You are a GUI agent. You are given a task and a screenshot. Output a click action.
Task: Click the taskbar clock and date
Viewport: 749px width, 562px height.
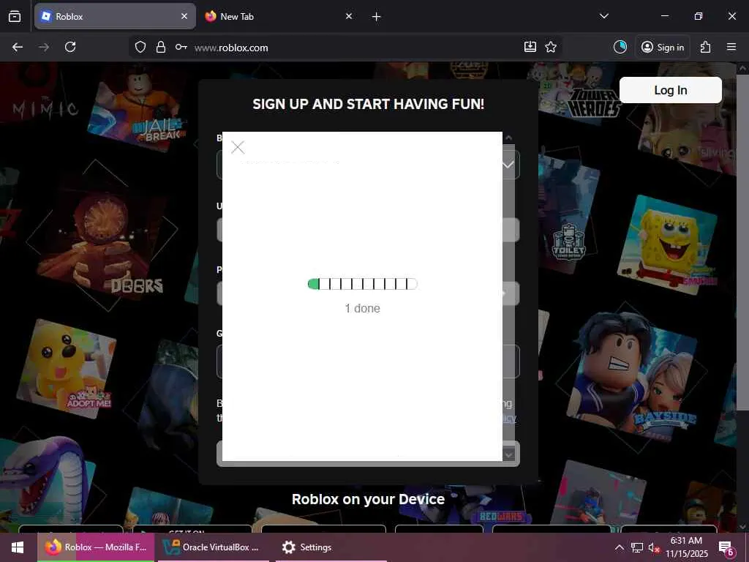pos(686,547)
